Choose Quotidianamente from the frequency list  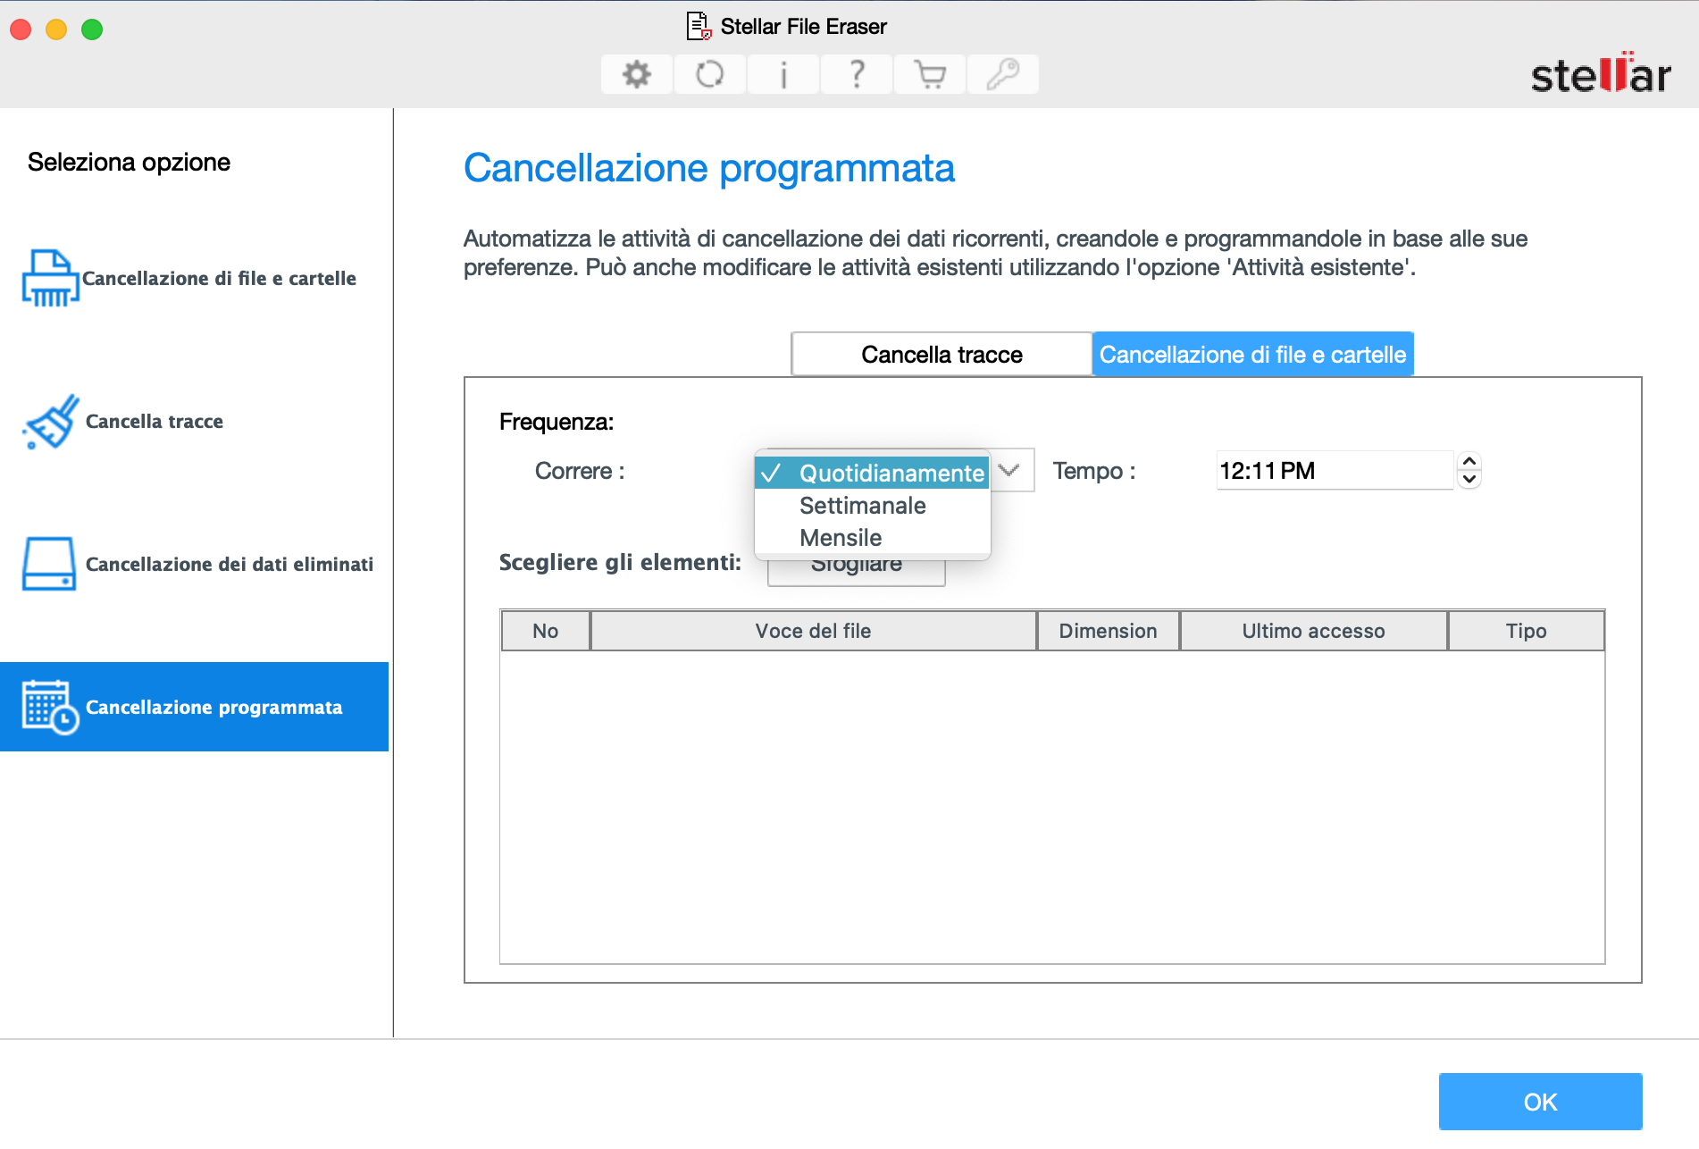click(x=873, y=473)
